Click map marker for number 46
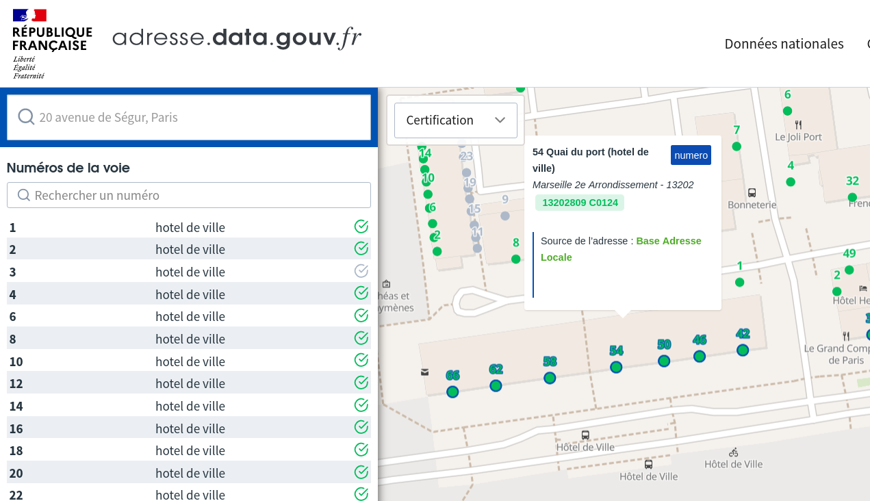Viewport: 870px width, 501px height. click(x=700, y=356)
